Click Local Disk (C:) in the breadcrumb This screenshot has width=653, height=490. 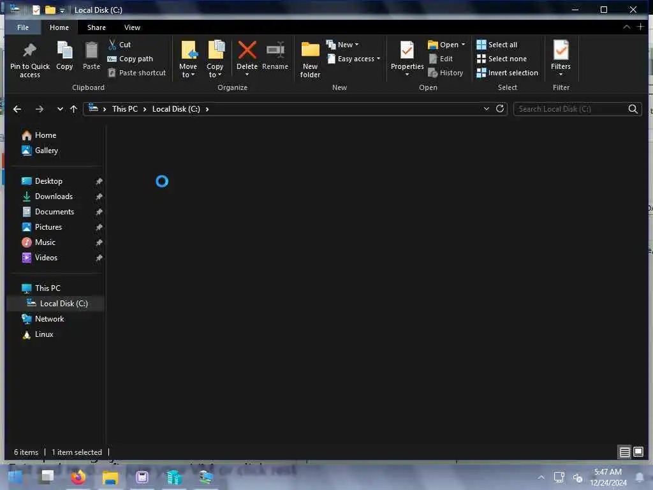[x=176, y=109]
